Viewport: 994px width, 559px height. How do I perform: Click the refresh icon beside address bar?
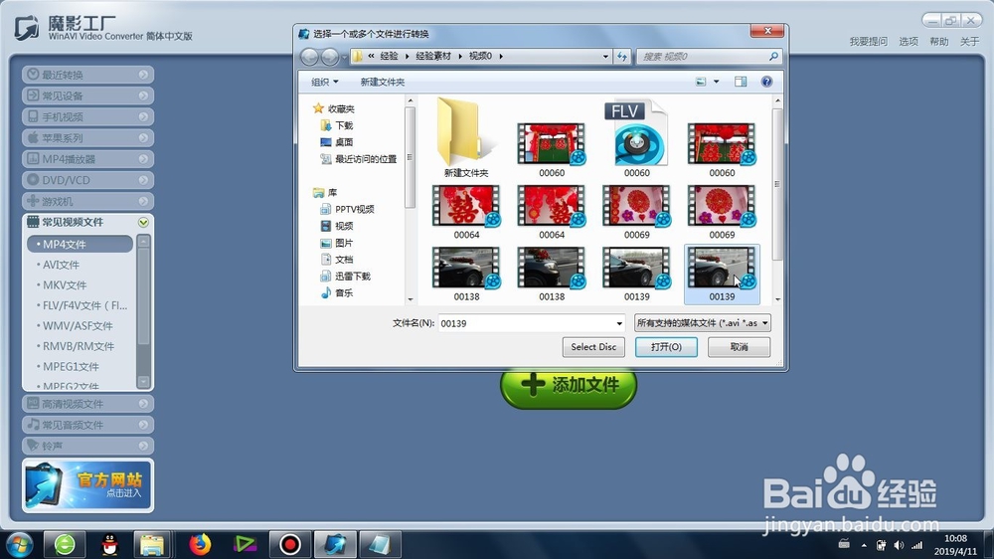[622, 57]
